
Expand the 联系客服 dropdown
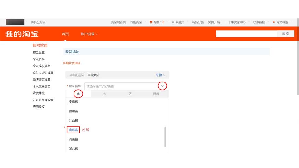tap(268, 22)
